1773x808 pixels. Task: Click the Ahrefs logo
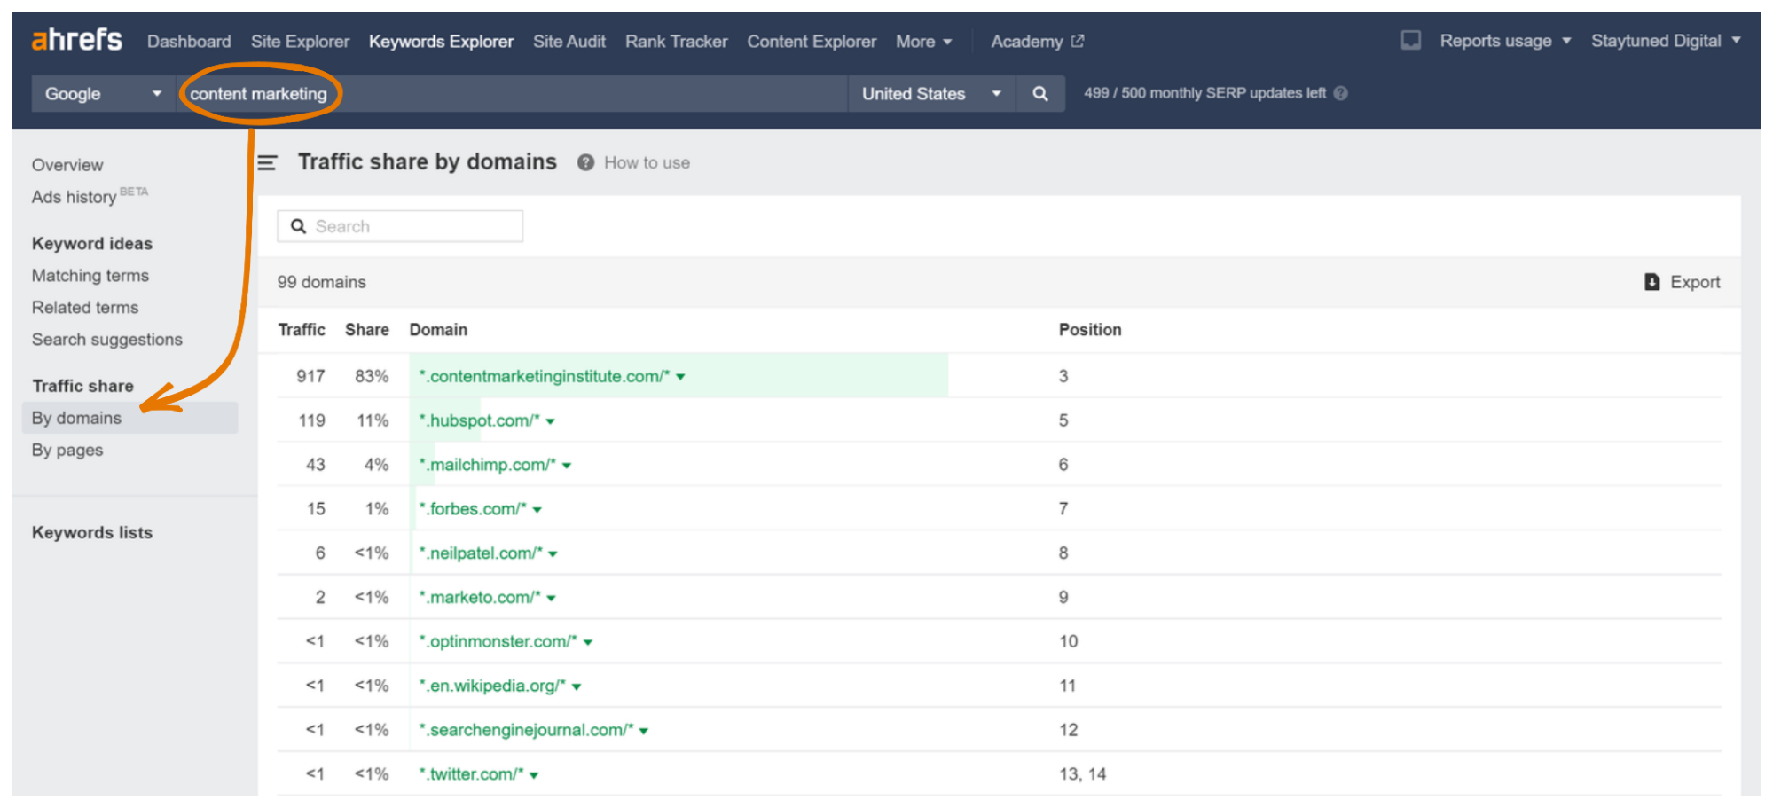point(76,40)
